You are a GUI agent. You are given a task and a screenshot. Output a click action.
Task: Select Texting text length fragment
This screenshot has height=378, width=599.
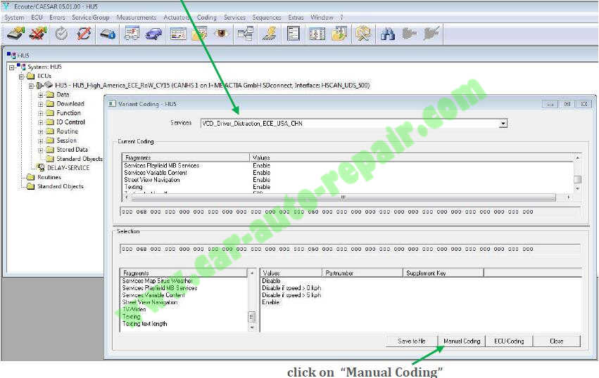[x=145, y=324]
